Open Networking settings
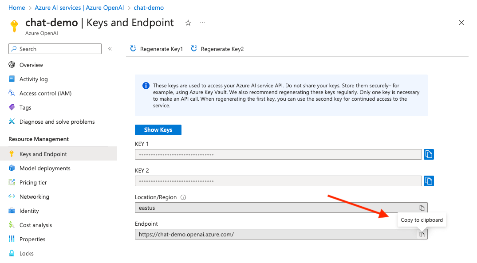 pos(34,196)
